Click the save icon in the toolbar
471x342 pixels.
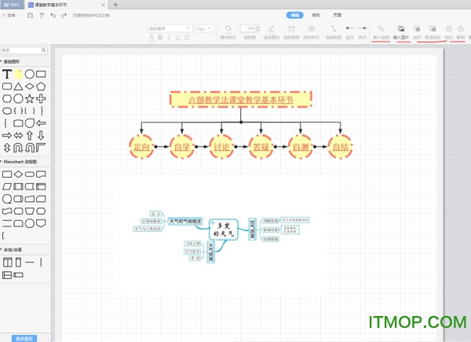tap(29, 15)
